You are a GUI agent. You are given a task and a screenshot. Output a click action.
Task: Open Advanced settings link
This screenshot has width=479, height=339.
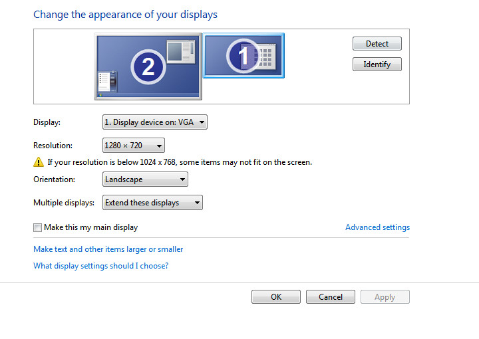[377, 227]
